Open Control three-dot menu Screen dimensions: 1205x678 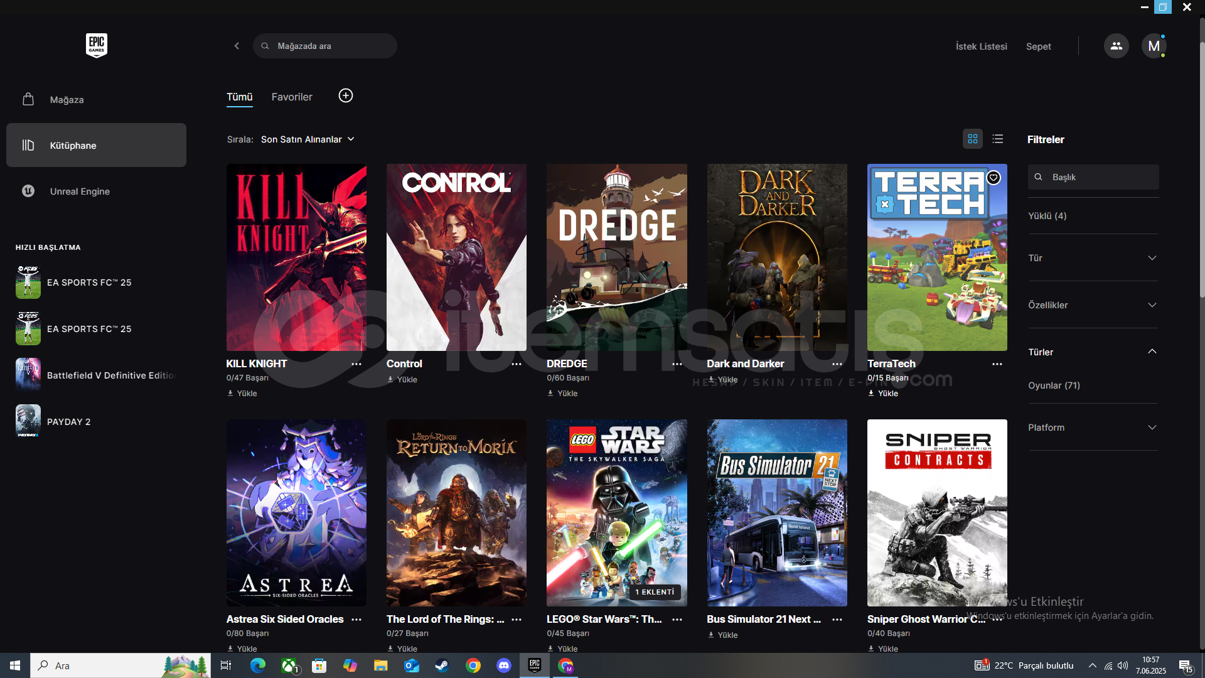click(517, 364)
